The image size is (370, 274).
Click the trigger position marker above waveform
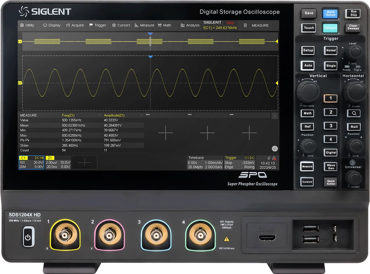pyautogui.click(x=150, y=57)
